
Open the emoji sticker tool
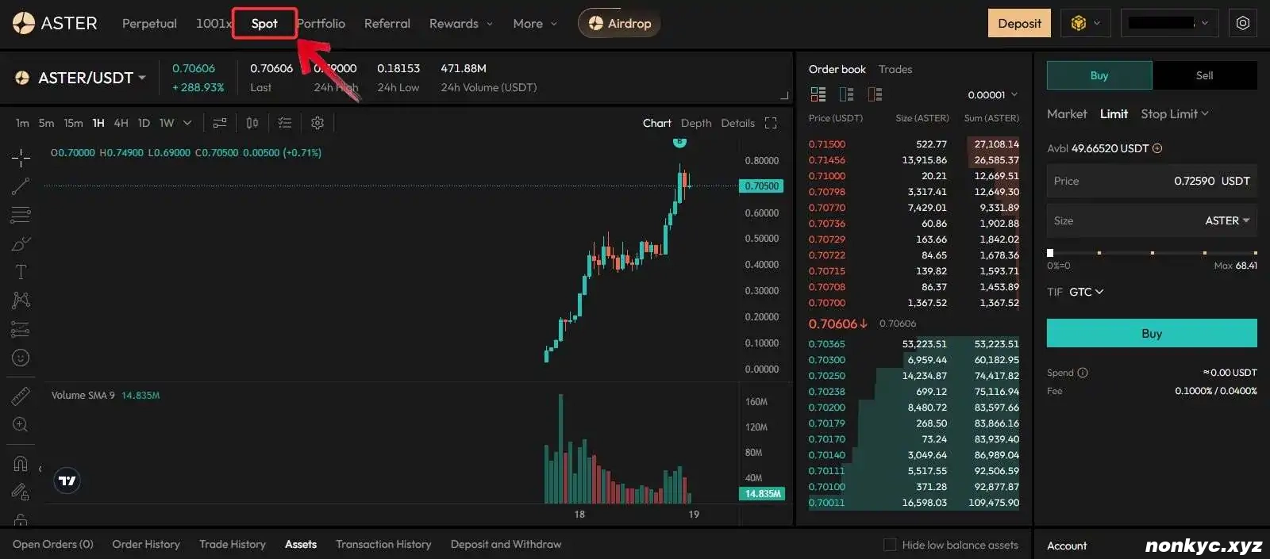pyautogui.click(x=21, y=358)
